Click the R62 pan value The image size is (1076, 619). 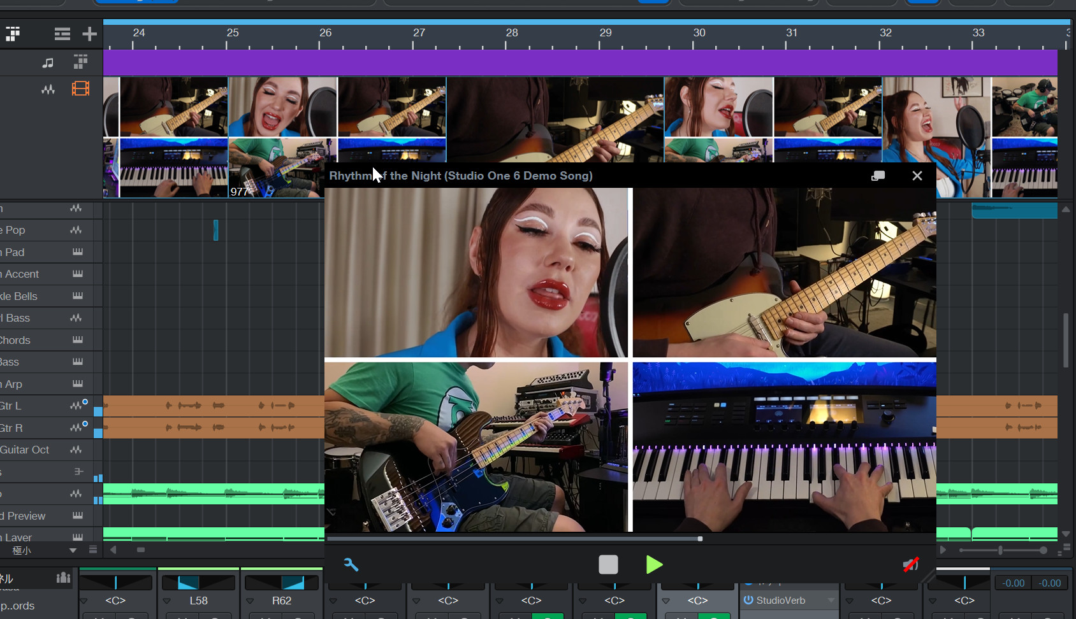click(x=282, y=601)
